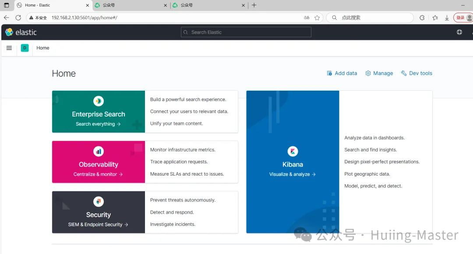Open Security card title
This screenshot has width=473, height=254.
click(x=99, y=215)
